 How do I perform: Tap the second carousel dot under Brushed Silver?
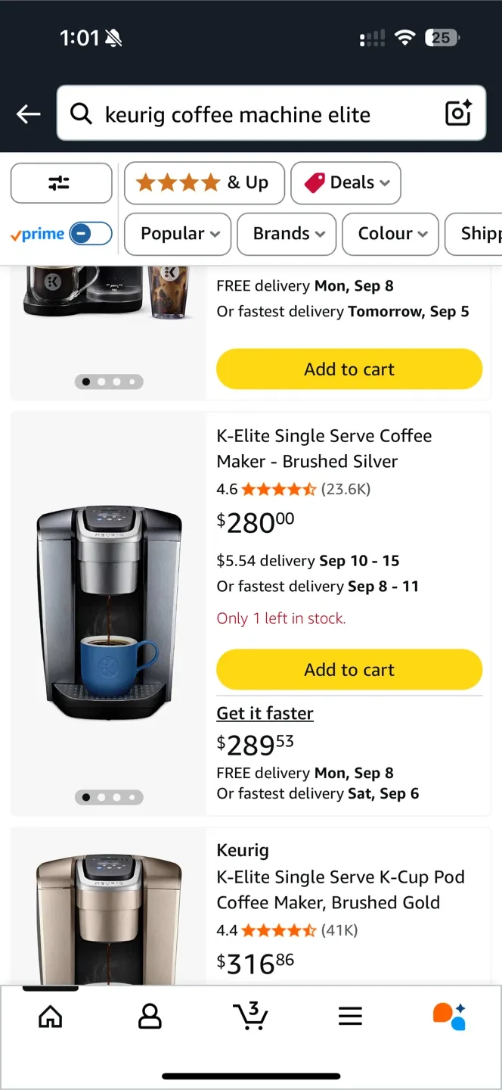[101, 797]
